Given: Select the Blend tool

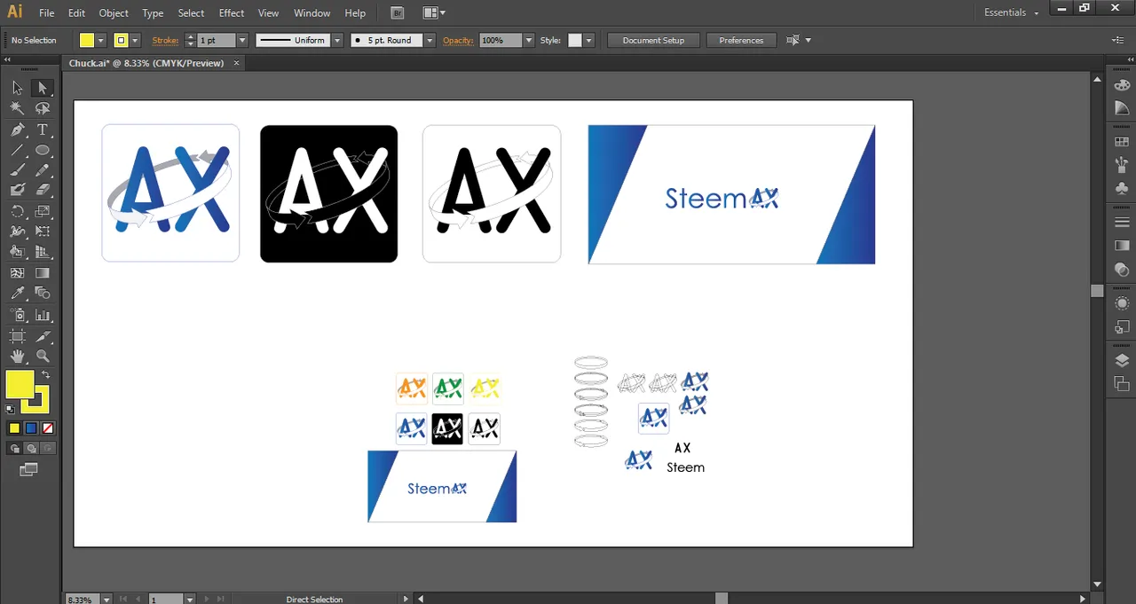Looking at the screenshot, I should pyautogui.click(x=42, y=294).
